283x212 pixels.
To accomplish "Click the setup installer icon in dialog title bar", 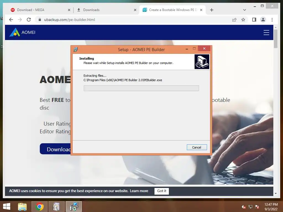I will (x=76, y=49).
